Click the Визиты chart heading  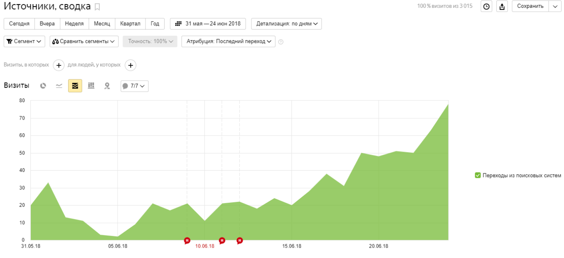point(17,86)
